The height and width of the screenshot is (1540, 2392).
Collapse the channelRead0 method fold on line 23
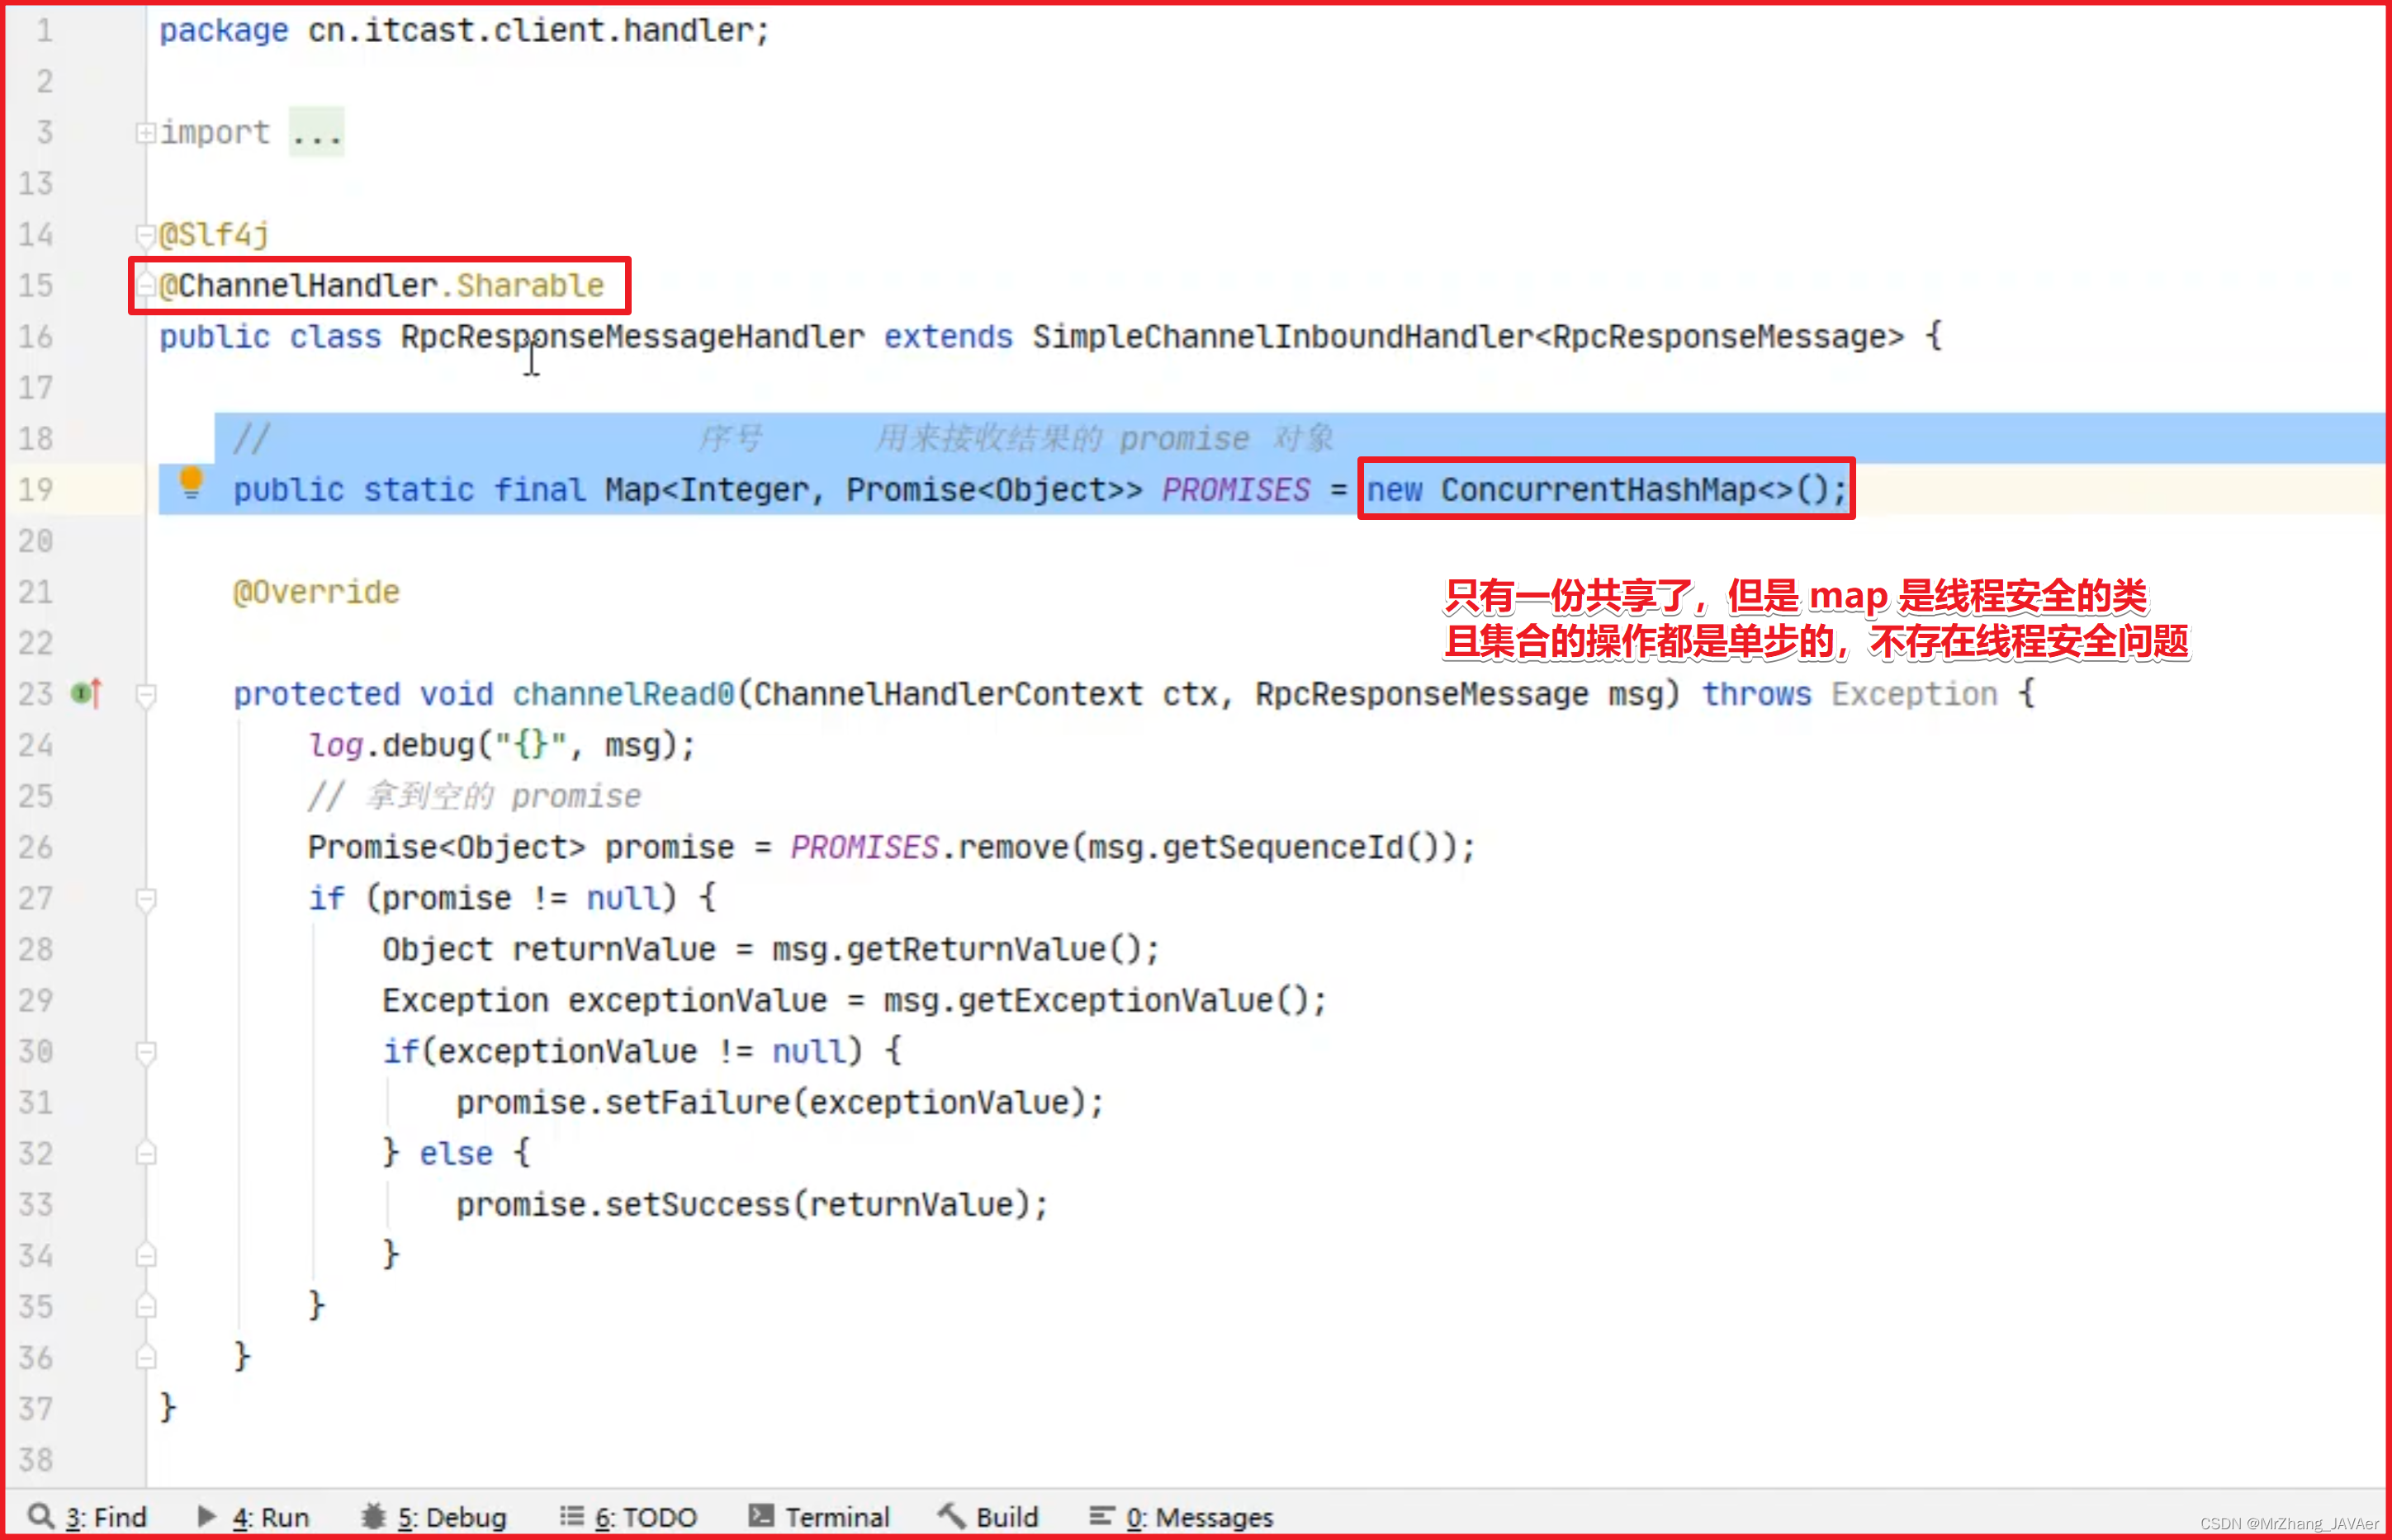[x=146, y=694]
